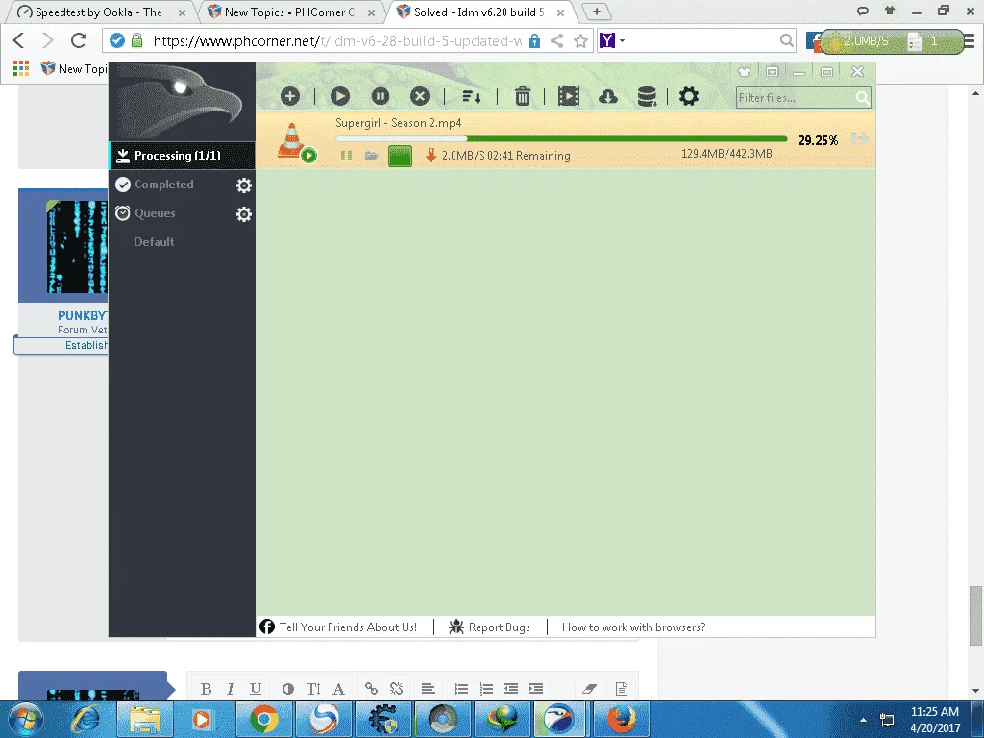The image size is (984, 738).
Task: Toggle italic formatting in reply editor
Action: (231, 689)
